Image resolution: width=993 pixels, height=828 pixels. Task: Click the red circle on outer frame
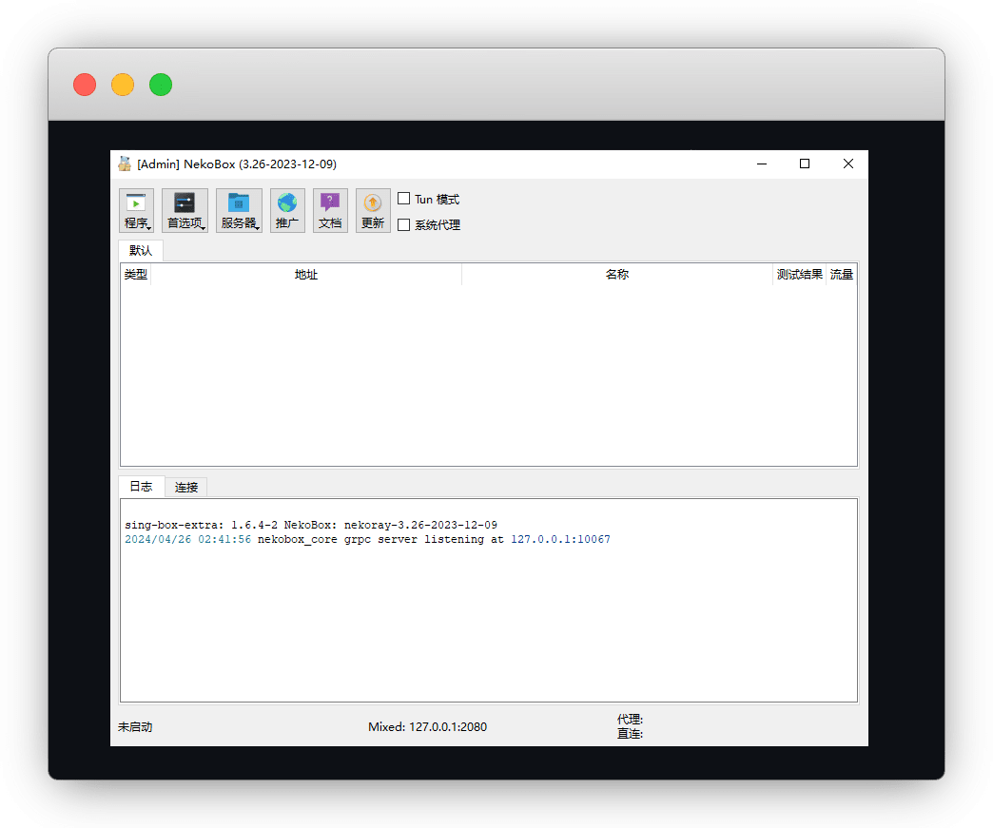85,85
